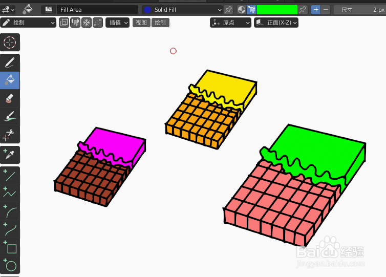Select the Fill bucket tool
Viewport: 386px width, 277px height.
tap(10, 80)
